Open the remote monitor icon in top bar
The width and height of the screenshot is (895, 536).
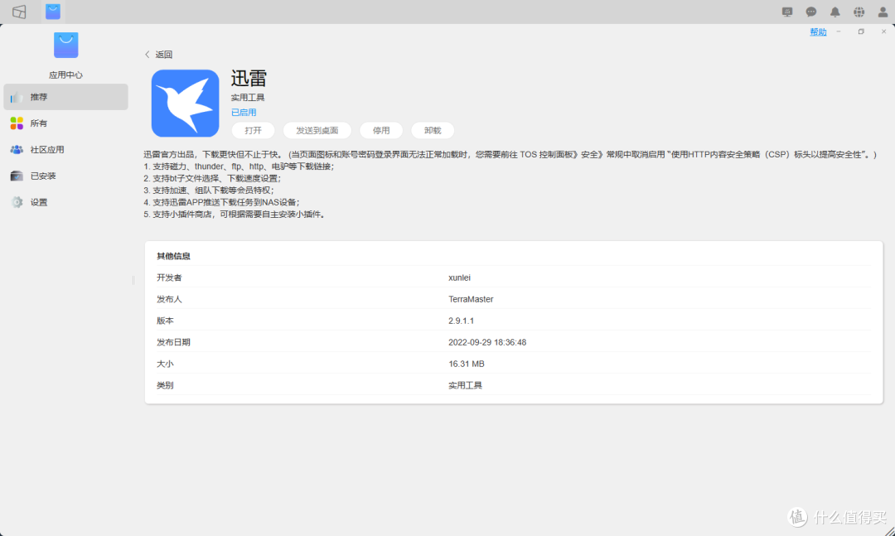(x=787, y=12)
